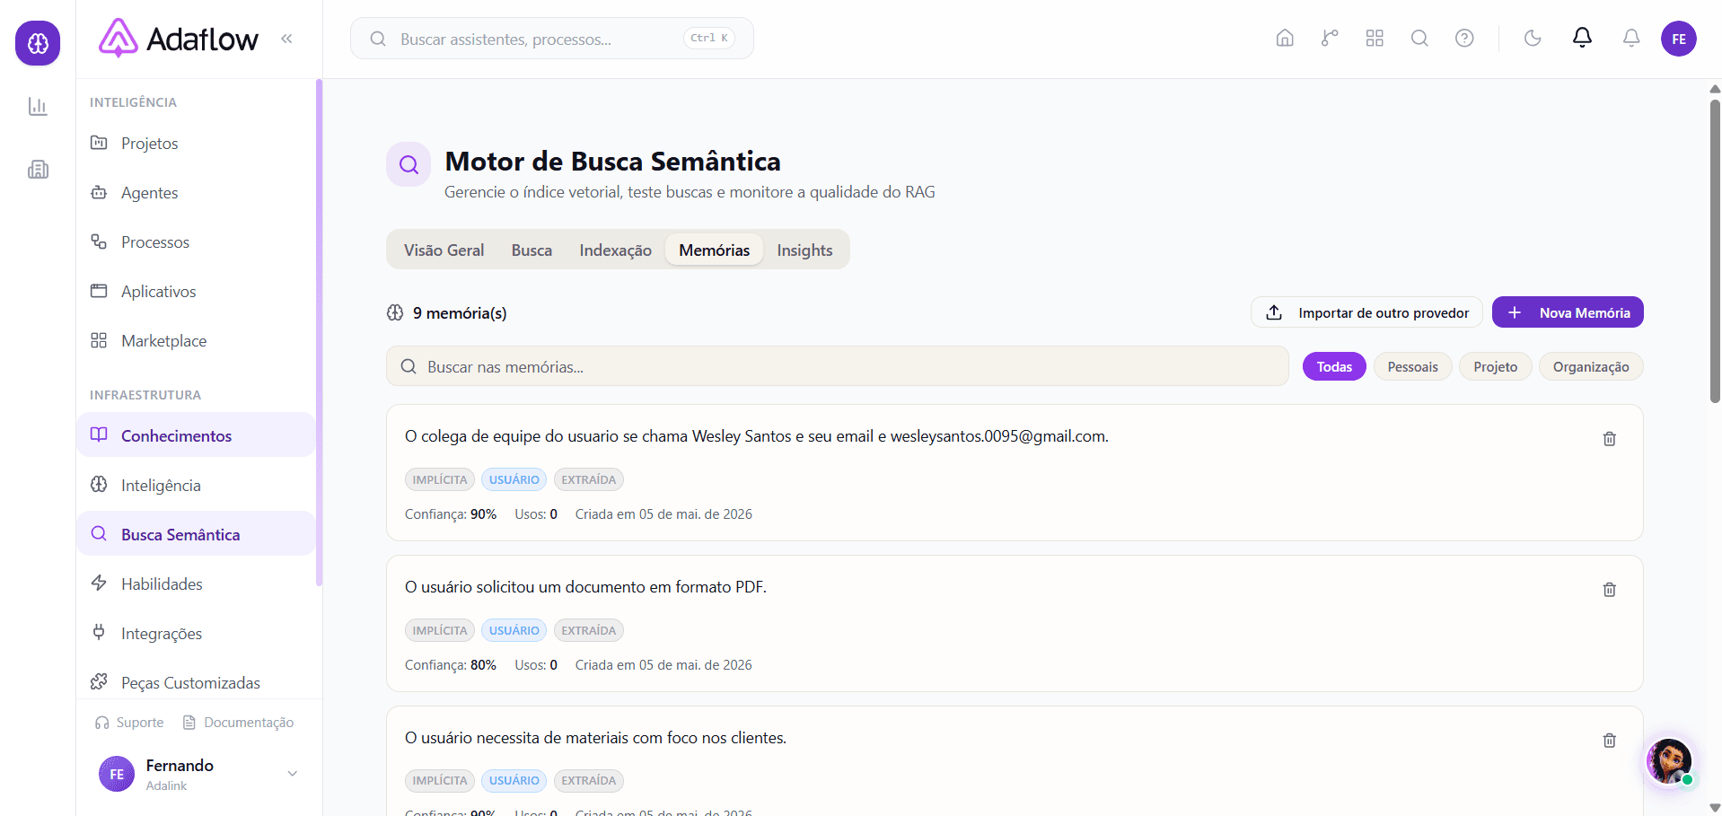Click the Nova Memória button

coord(1568,312)
